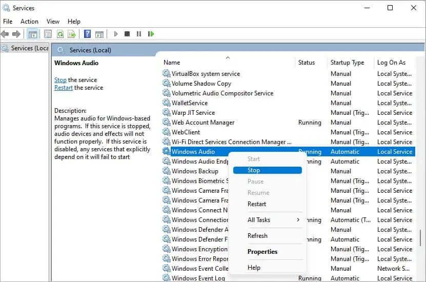This screenshot has width=426, height=282.
Task: Select the Warp JIT Service row
Action: pos(289,113)
